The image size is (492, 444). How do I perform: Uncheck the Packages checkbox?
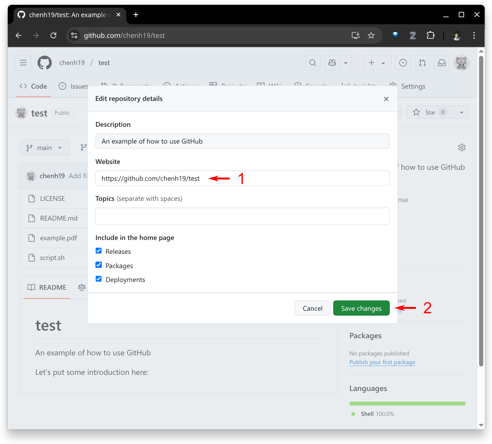pyautogui.click(x=99, y=265)
